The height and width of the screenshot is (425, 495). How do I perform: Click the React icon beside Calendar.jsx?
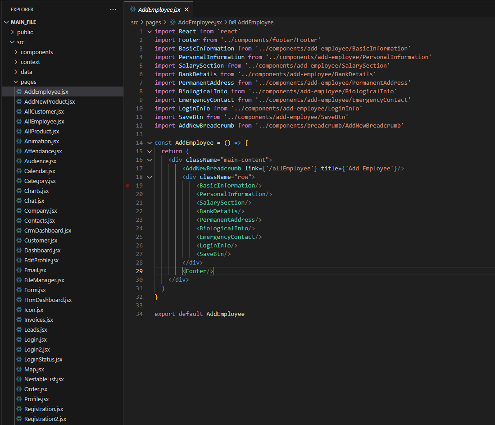coord(19,171)
